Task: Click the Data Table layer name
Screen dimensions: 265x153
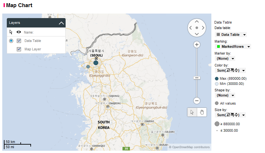Action: click(33, 41)
